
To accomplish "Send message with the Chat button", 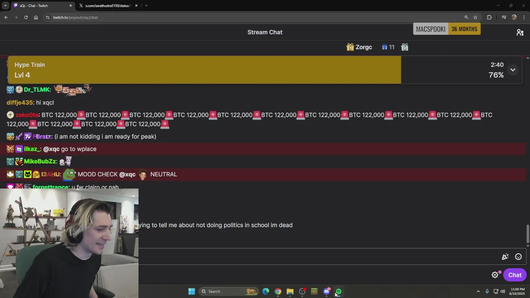I will (515, 275).
